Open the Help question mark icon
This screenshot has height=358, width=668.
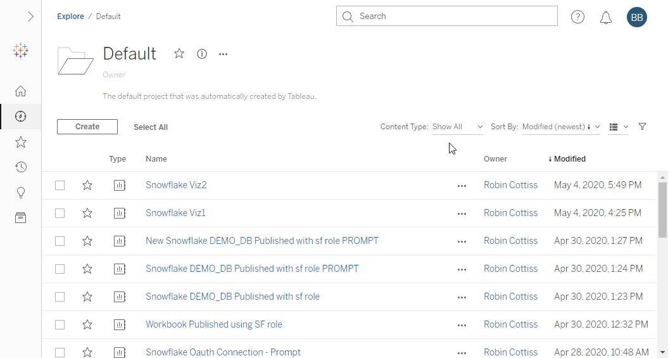click(x=577, y=16)
